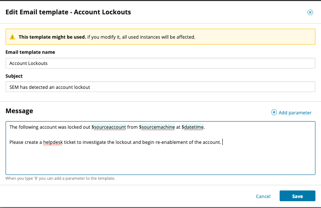321x208 pixels.
Task: Click the Add parameter link text
Action: pos(295,113)
